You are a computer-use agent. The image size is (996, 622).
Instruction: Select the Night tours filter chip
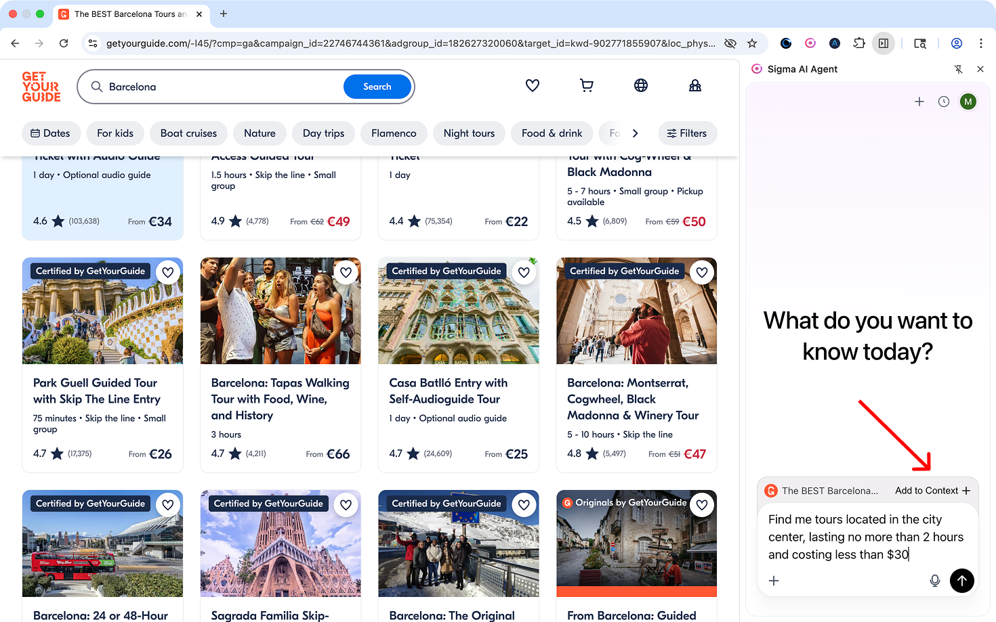[x=470, y=133]
